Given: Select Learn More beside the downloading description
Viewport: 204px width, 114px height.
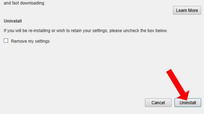Looking at the screenshot, I should point(187,10).
